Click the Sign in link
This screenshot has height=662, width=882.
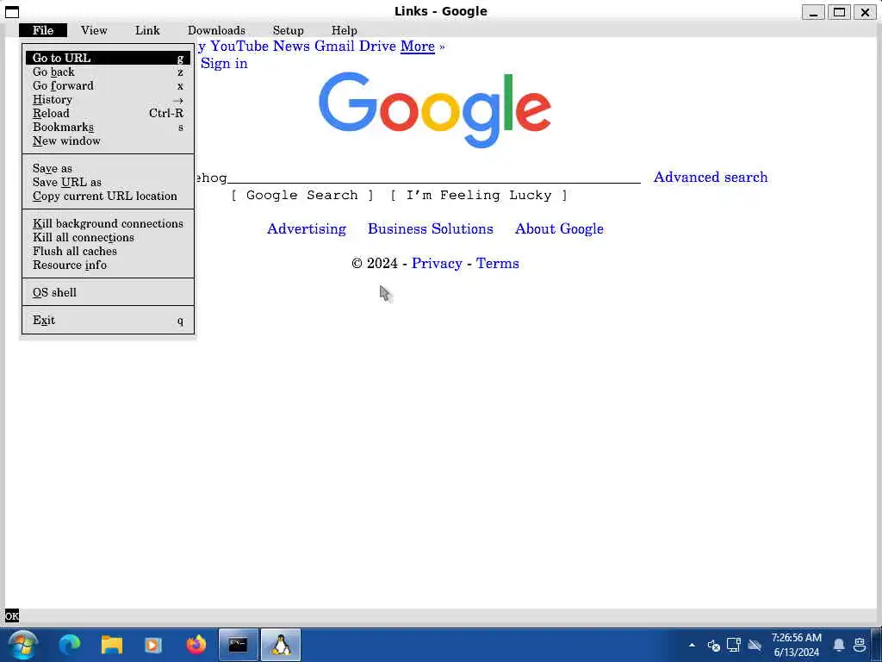(x=224, y=63)
